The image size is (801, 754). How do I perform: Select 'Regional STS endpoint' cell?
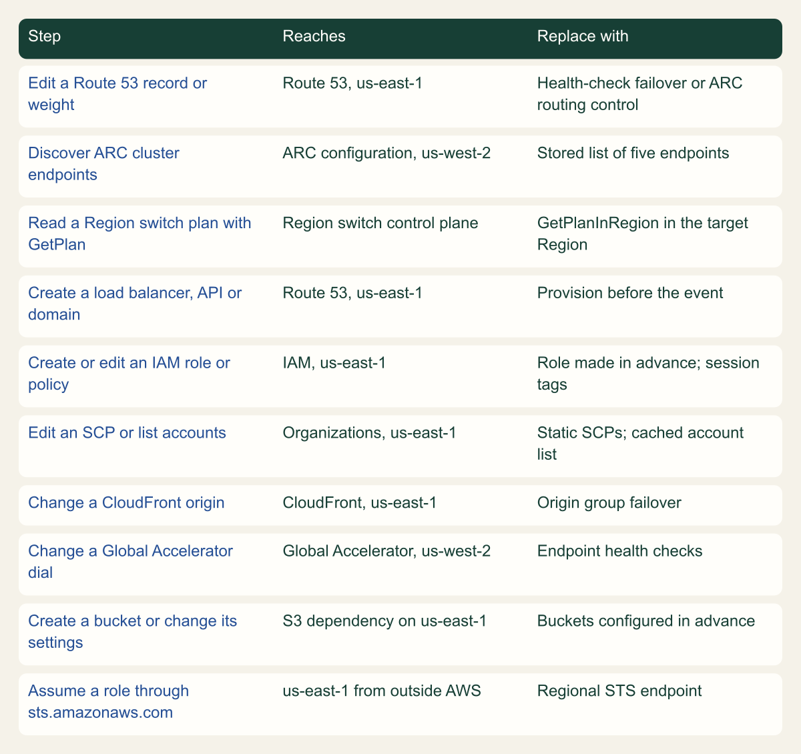(619, 691)
